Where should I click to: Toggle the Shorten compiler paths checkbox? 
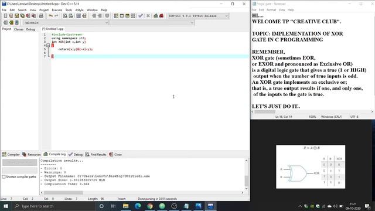coord(4,177)
